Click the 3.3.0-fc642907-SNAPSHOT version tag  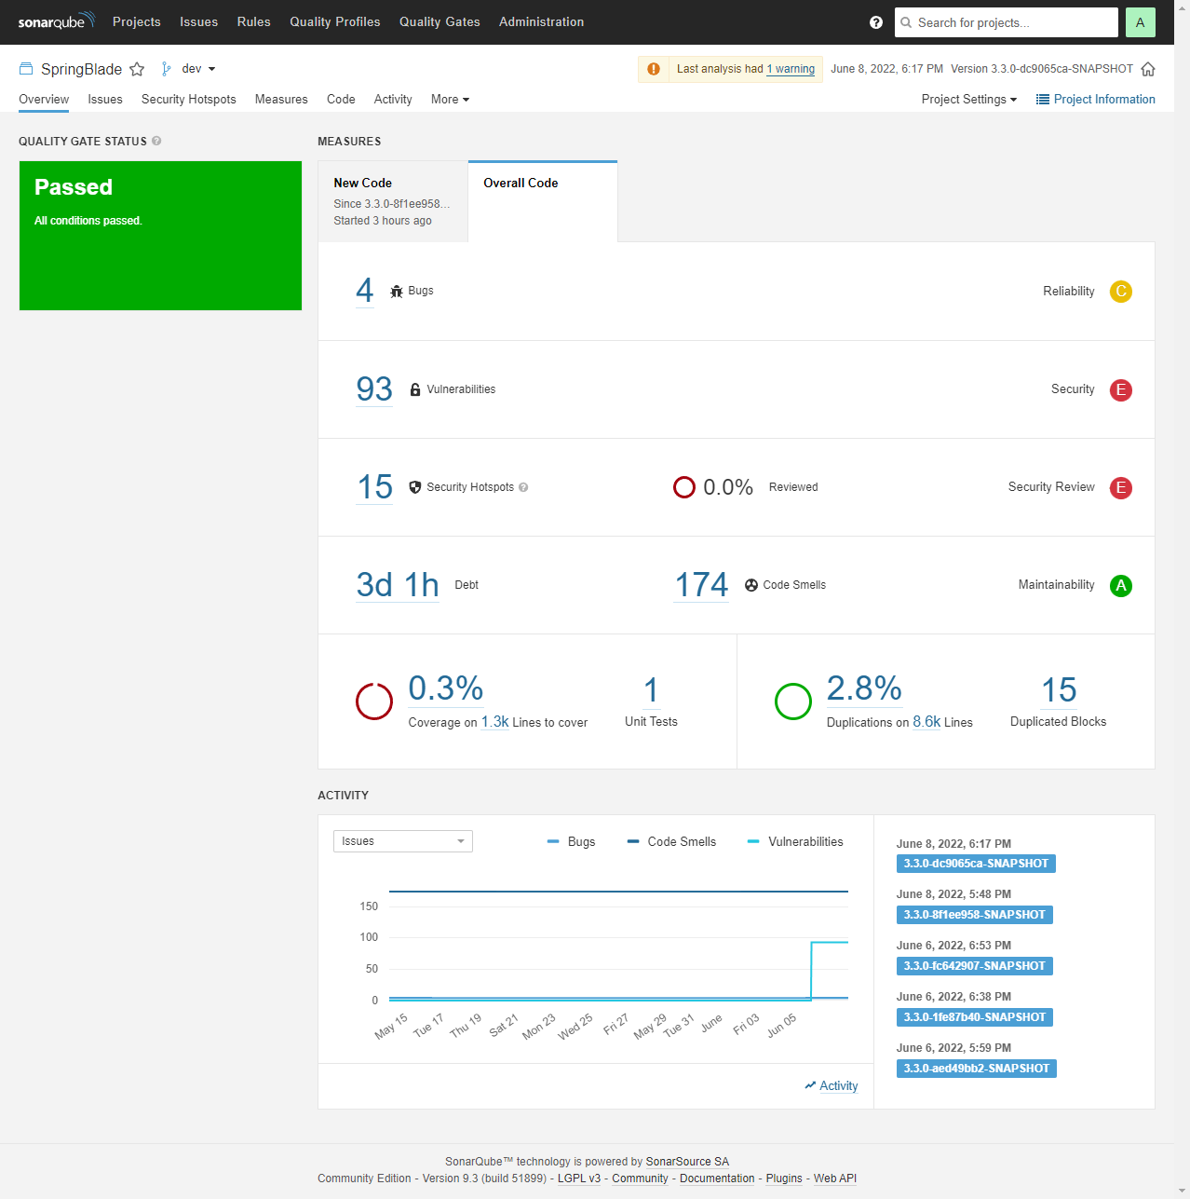click(x=974, y=966)
